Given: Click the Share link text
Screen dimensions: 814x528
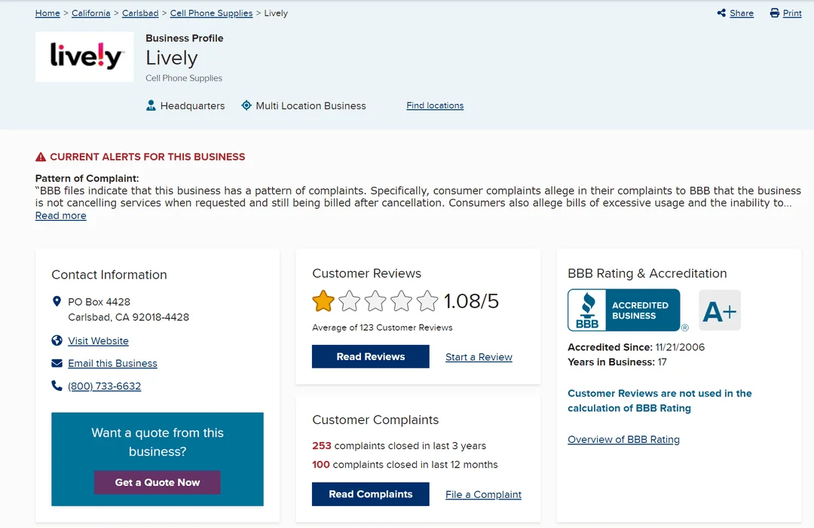Looking at the screenshot, I should coord(742,13).
